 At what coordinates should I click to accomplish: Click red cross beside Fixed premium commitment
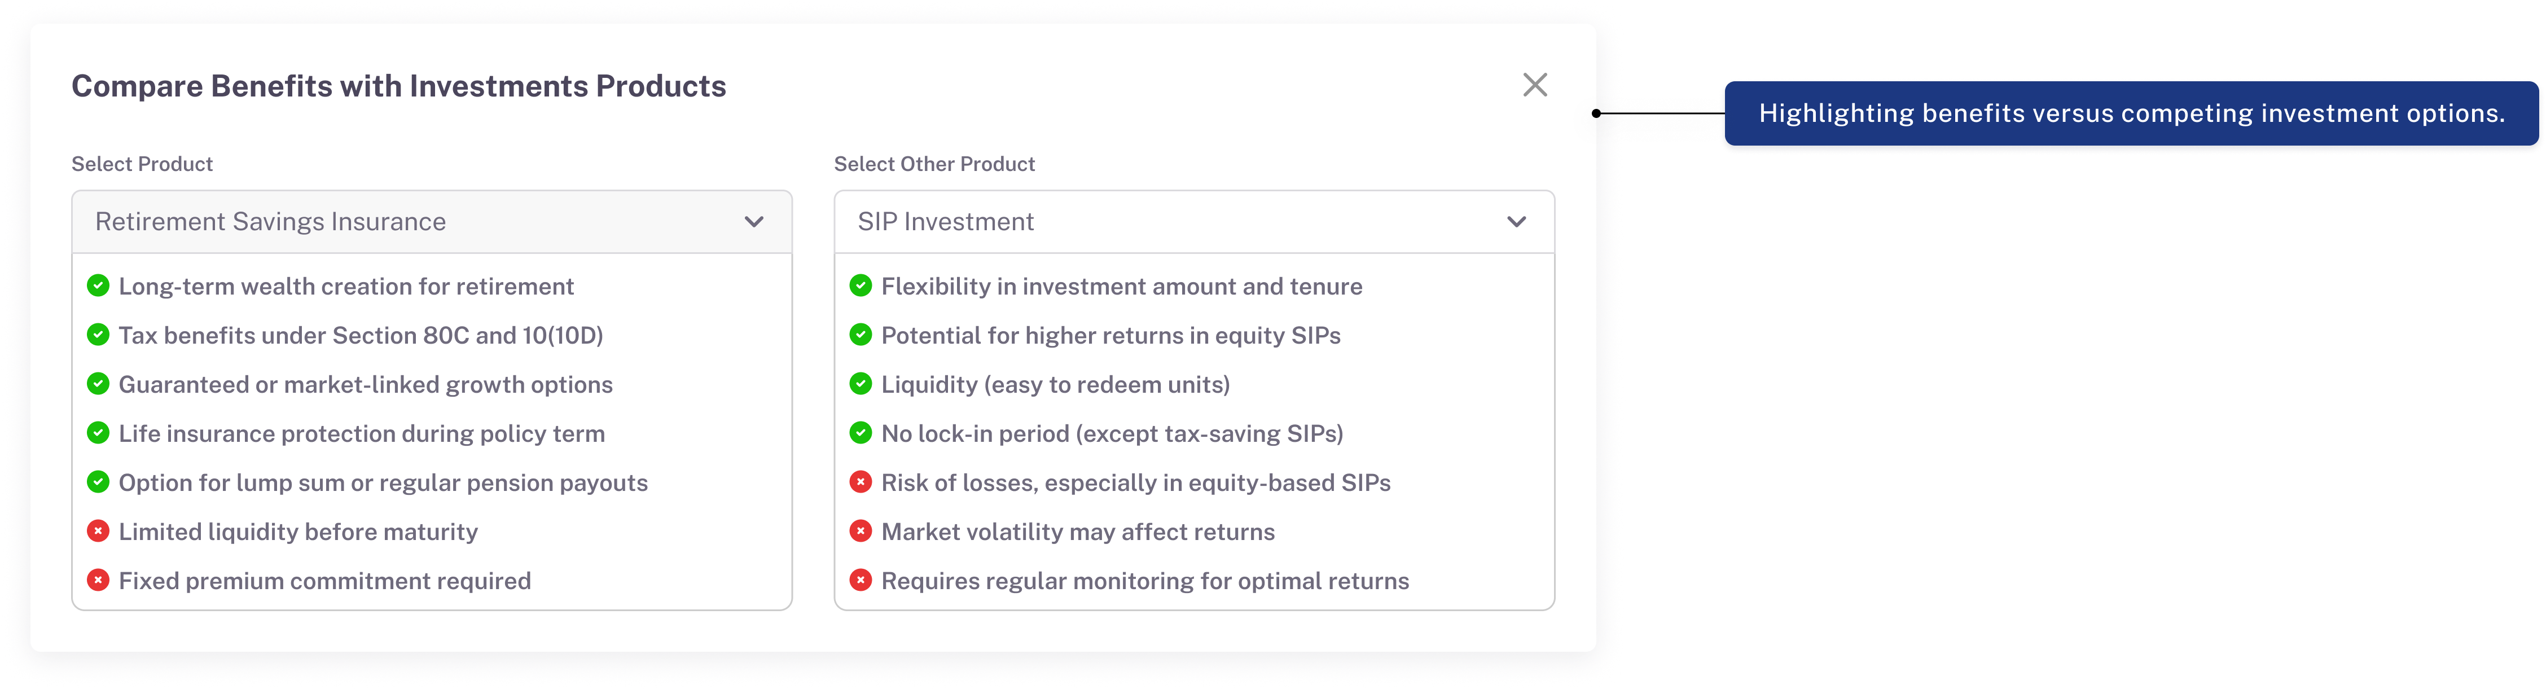click(98, 580)
